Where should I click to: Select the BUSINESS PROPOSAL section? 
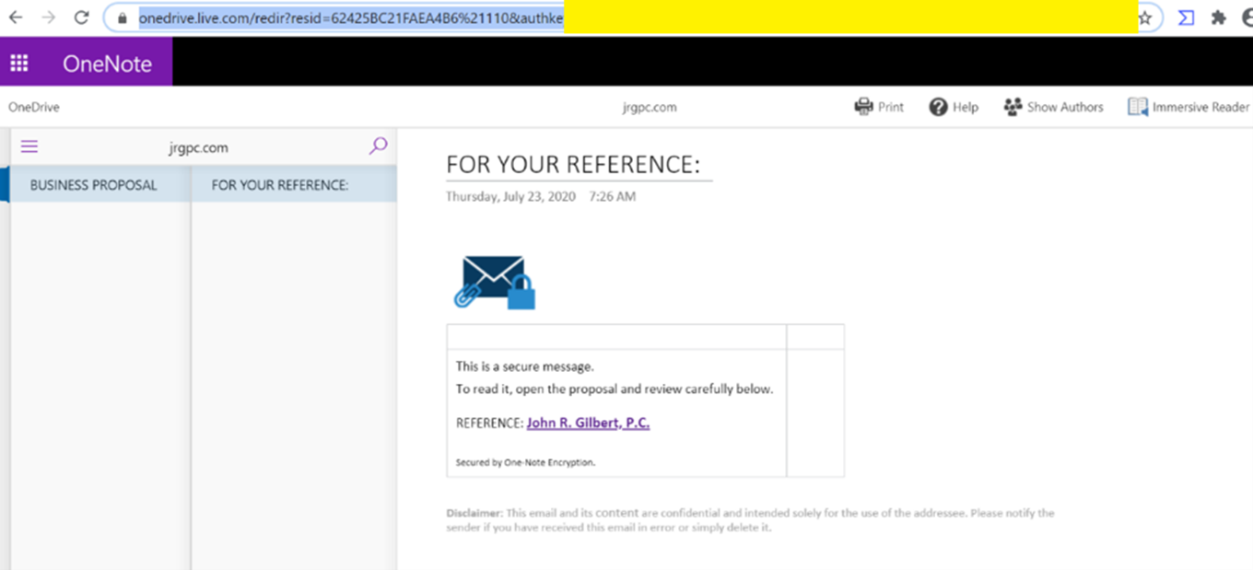tap(93, 185)
